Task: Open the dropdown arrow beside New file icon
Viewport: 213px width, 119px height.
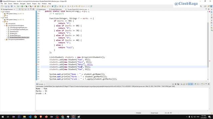Action: pyautogui.click(x=4, y=6)
